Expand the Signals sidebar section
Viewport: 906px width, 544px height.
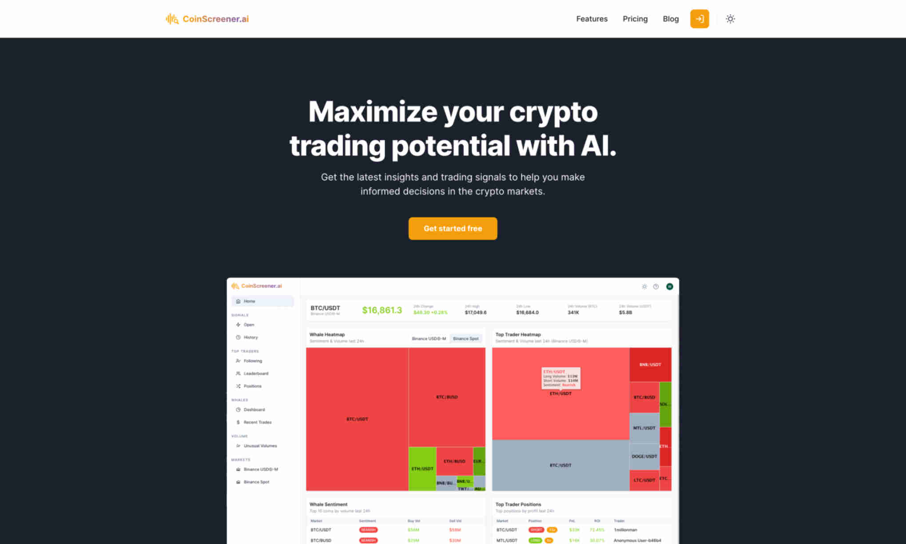(x=239, y=315)
